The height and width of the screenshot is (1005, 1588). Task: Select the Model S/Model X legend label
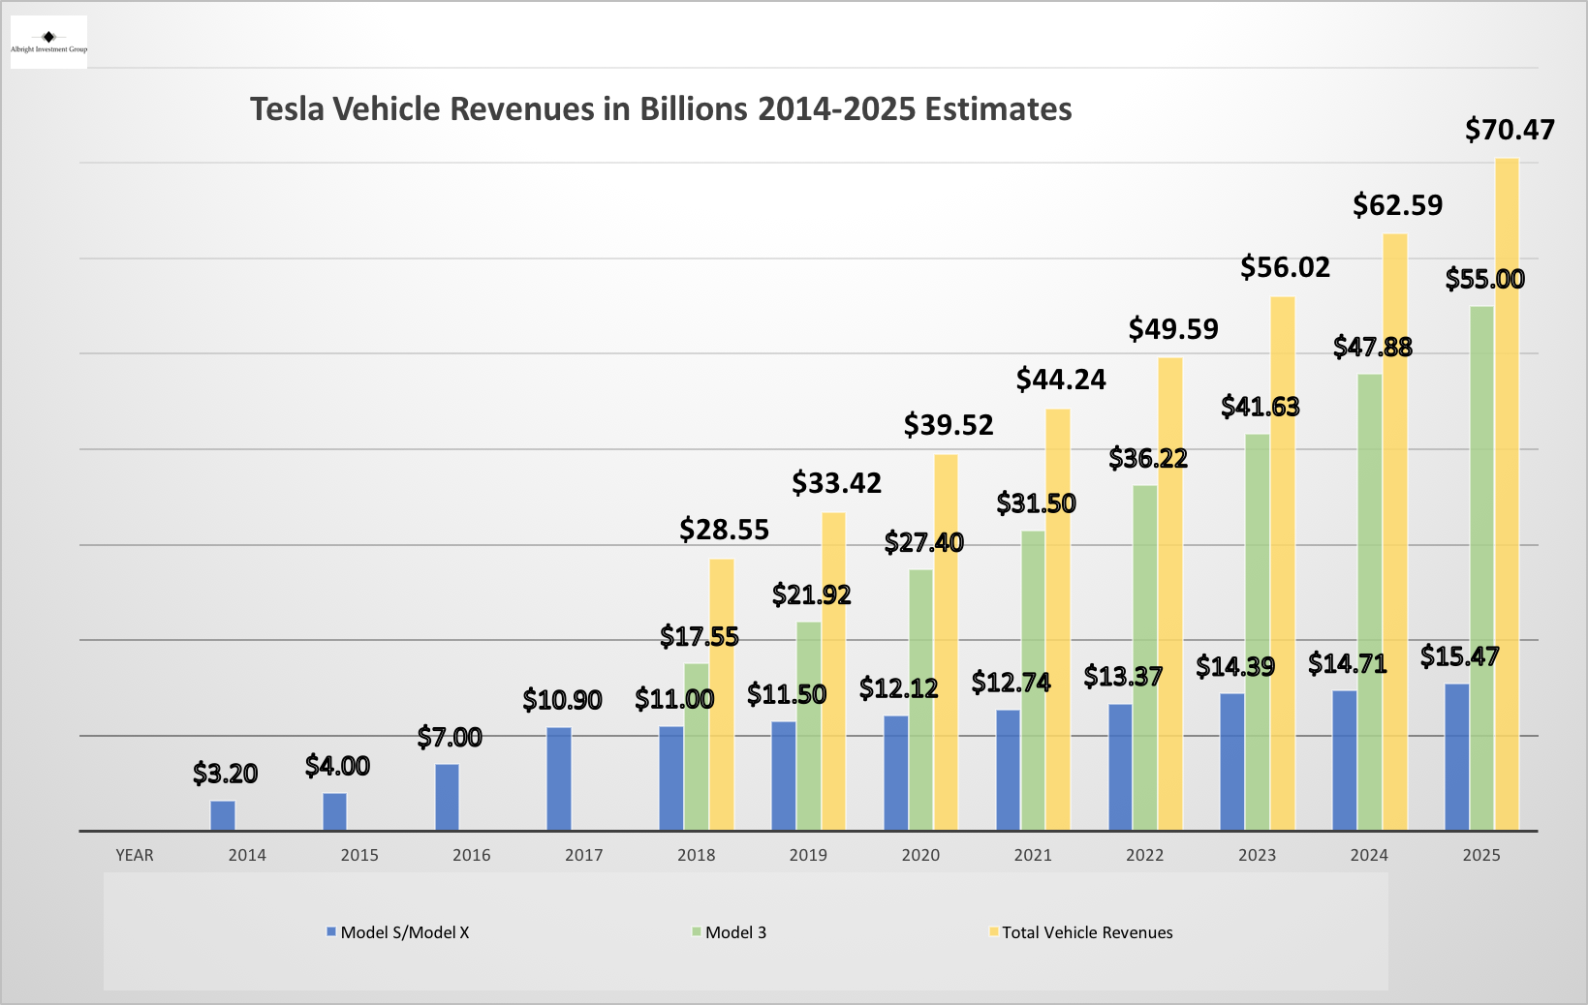pyautogui.click(x=405, y=932)
